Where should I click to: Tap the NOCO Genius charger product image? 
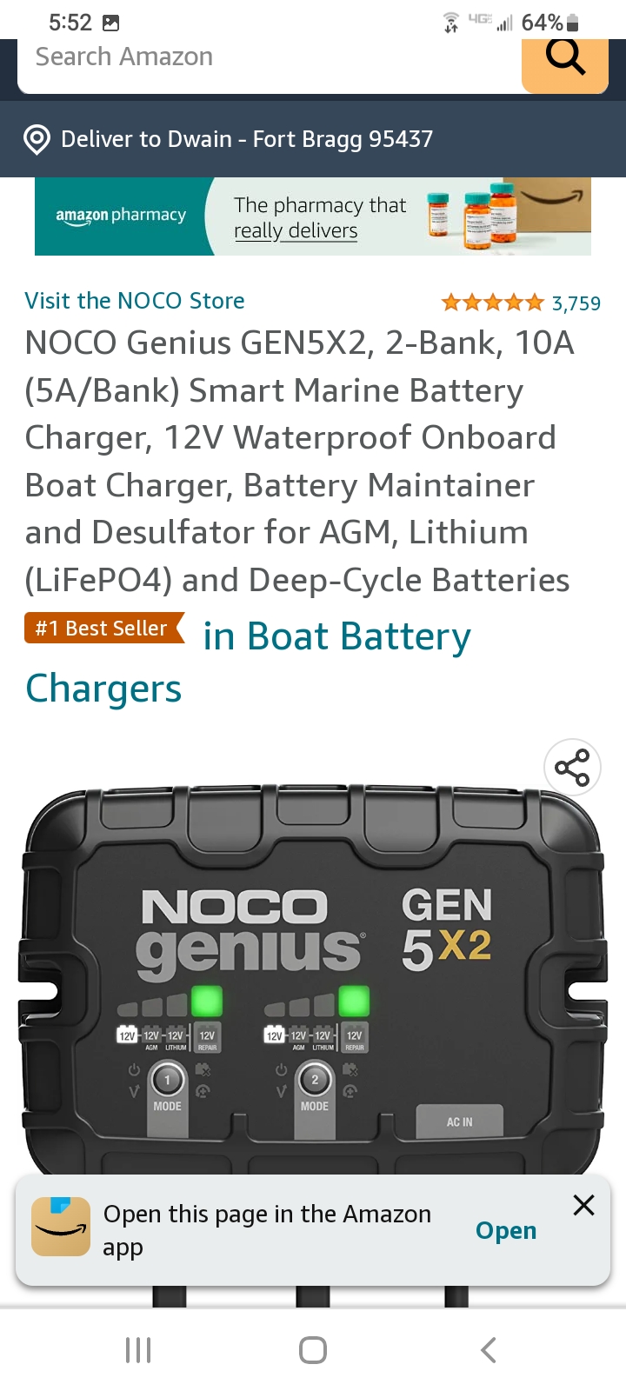tap(313, 982)
